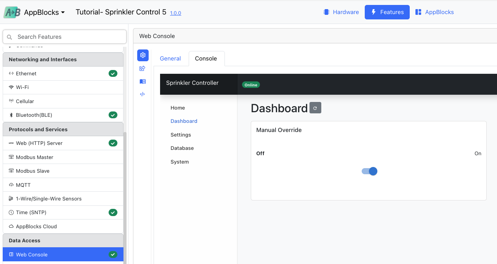This screenshot has width=497, height=264.
Task: Click the Ethernet row icon
Action: [11, 73]
